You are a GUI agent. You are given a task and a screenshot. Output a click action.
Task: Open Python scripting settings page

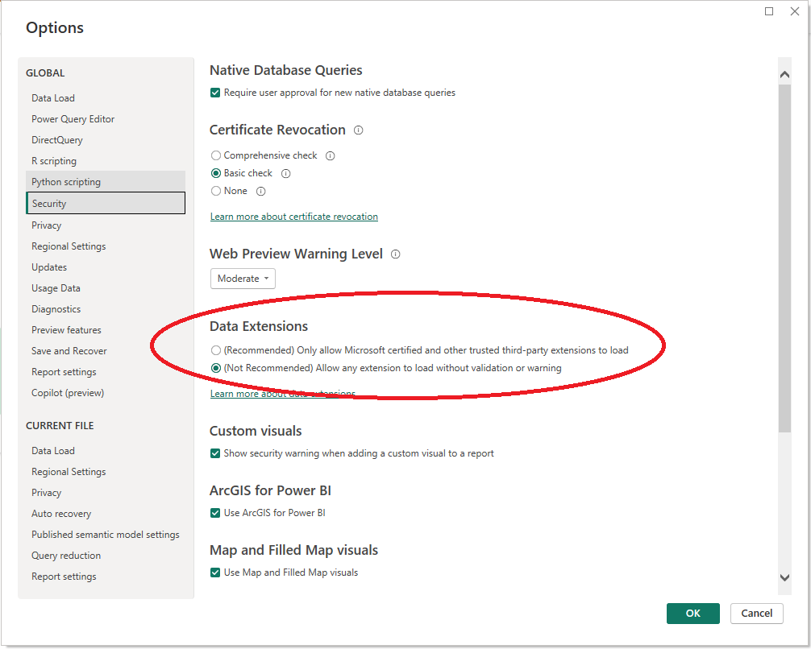[x=66, y=182]
